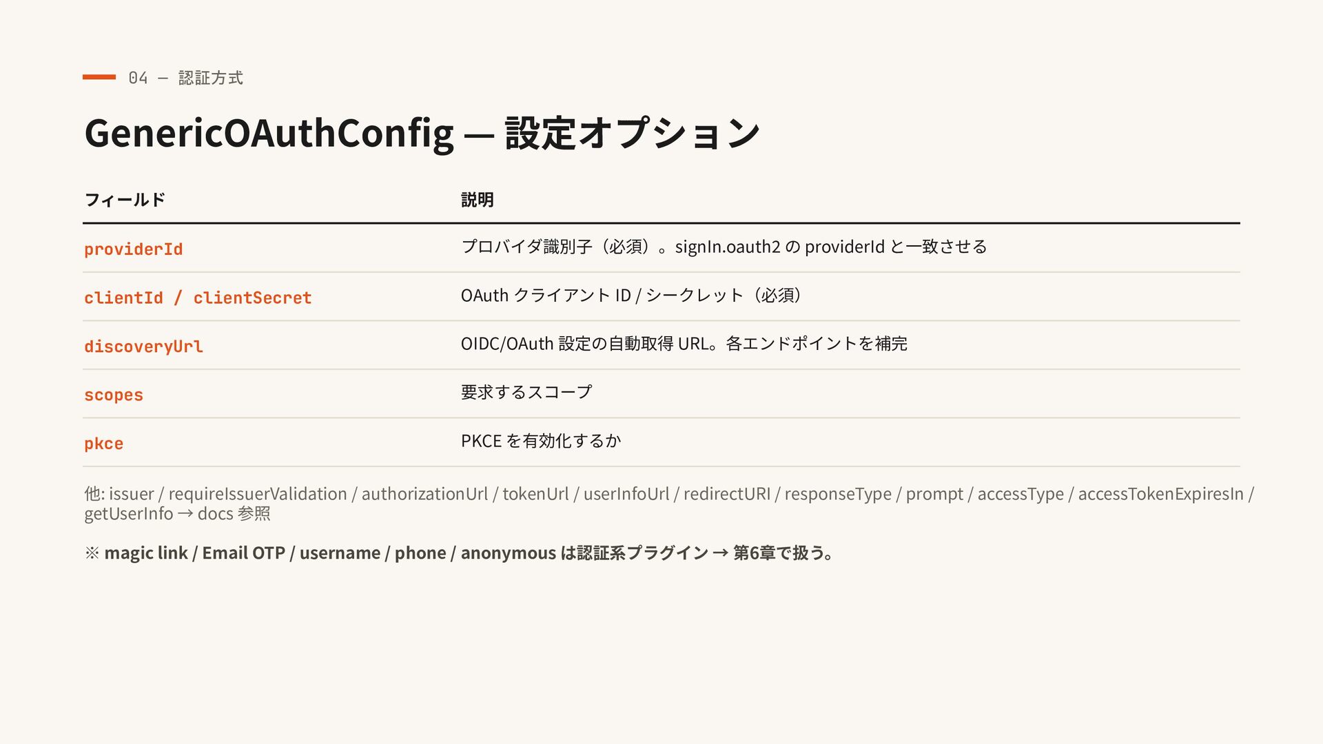Image resolution: width=1323 pixels, height=744 pixels.
Task: Select the discoveryUrl field name
Action: pos(143,347)
